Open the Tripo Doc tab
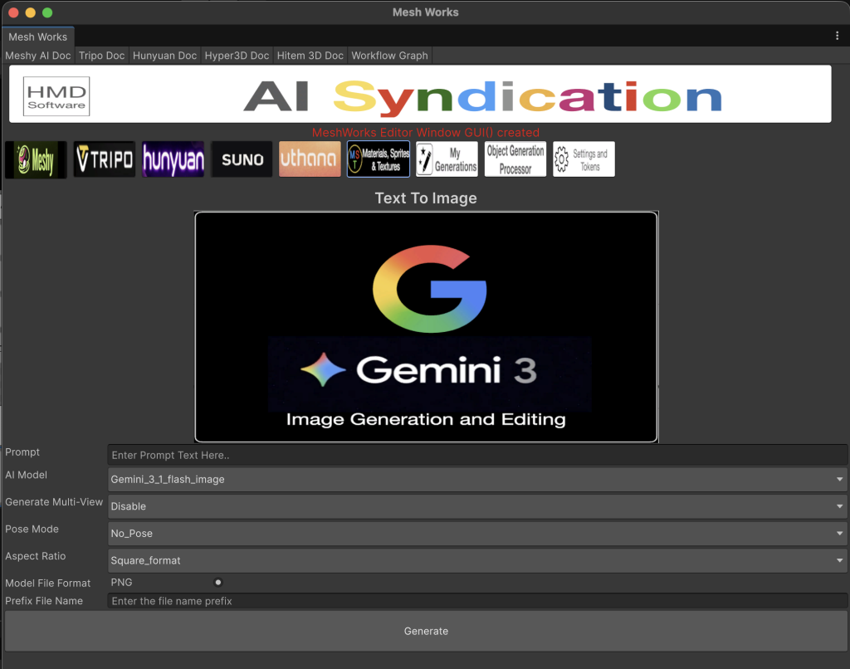The height and width of the screenshot is (669, 850). [x=101, y=56]
